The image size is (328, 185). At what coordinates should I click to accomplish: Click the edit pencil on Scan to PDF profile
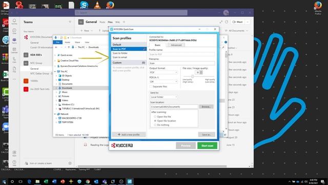(144, 49)
